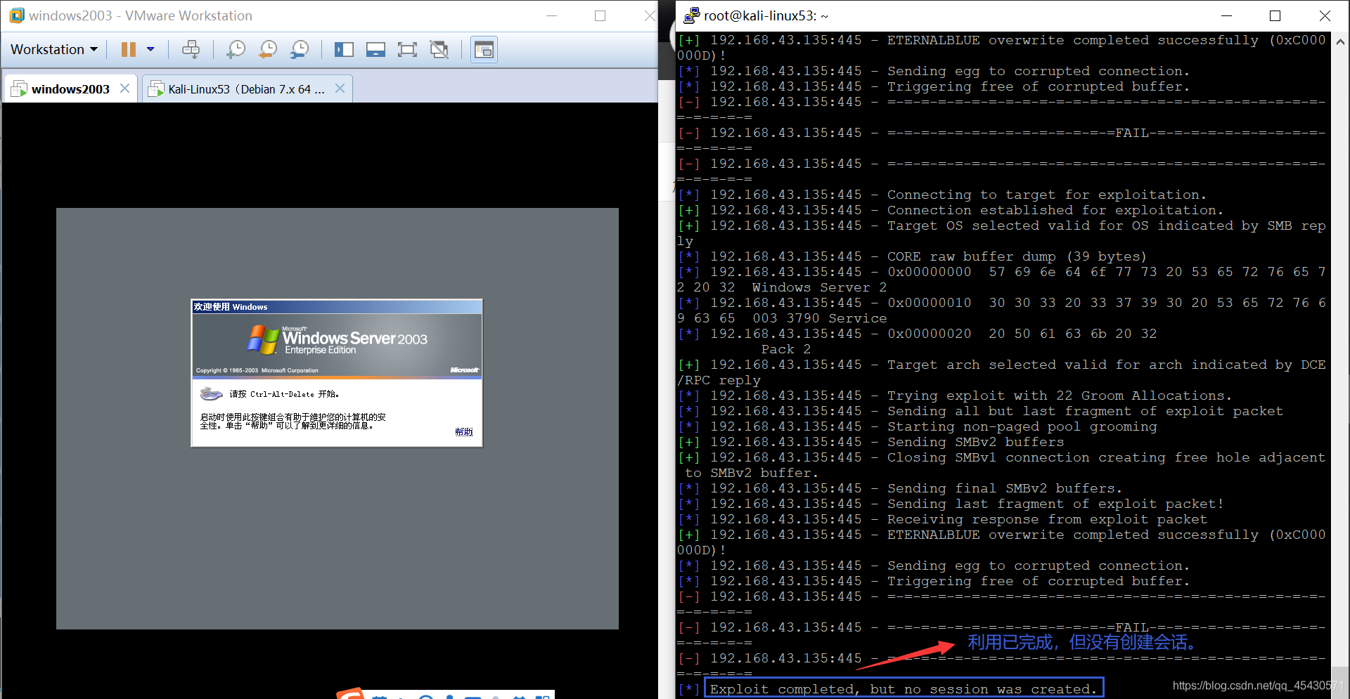Click the 帮助 help link in Windows login dialog
Viewport: 1350px width, 699px height.
(x=463, y=432)
